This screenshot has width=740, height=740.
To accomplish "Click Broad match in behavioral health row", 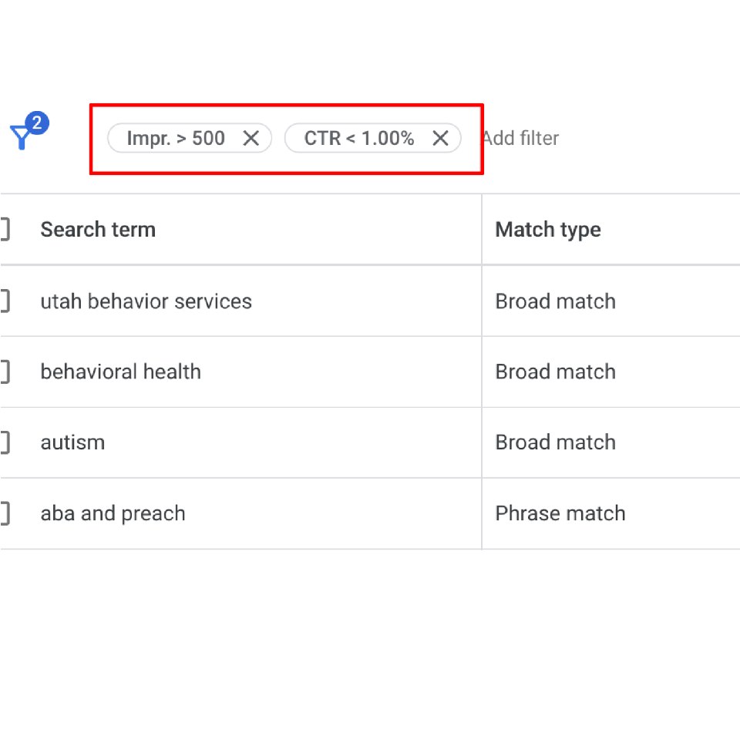I will click(556, 372).
